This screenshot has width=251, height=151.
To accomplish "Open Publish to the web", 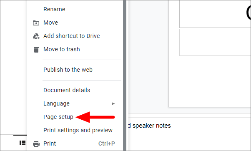I will pos(68,70).
